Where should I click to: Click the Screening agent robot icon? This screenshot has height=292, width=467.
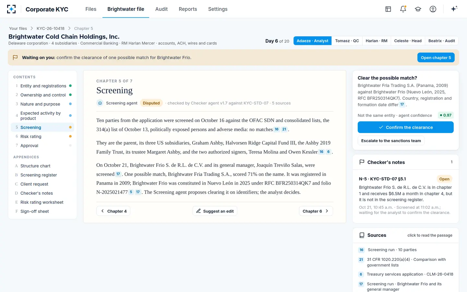[x=100, y=103]
